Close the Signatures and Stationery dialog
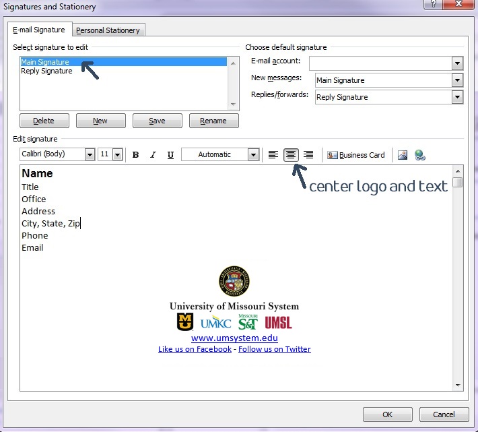The height and width of the screenshot is (432, 478). coord(458,4)
